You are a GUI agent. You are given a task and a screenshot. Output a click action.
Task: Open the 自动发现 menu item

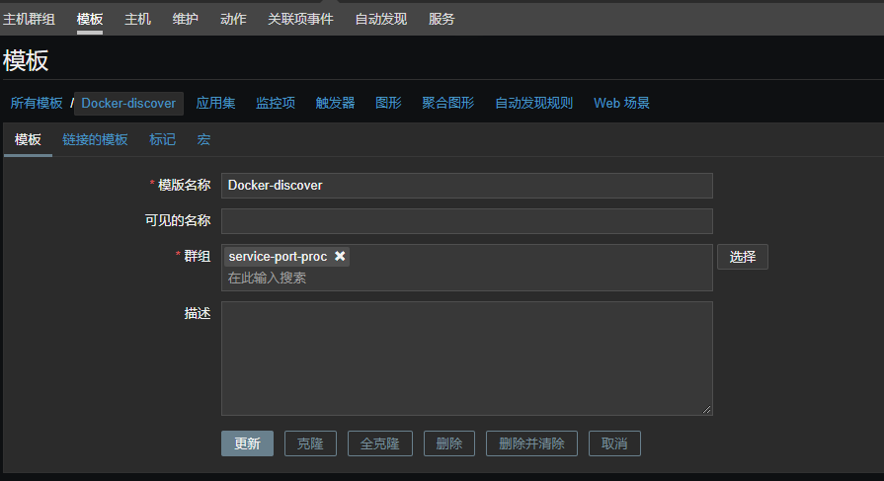381,19
